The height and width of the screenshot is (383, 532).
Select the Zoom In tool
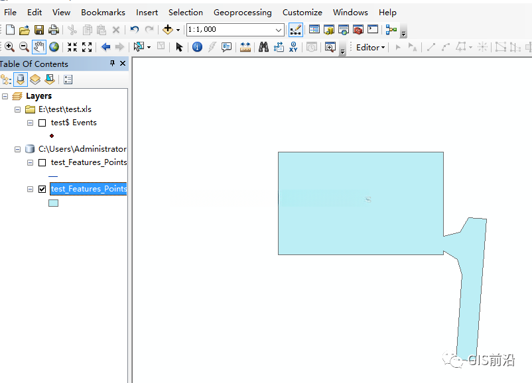pos(9,47)
